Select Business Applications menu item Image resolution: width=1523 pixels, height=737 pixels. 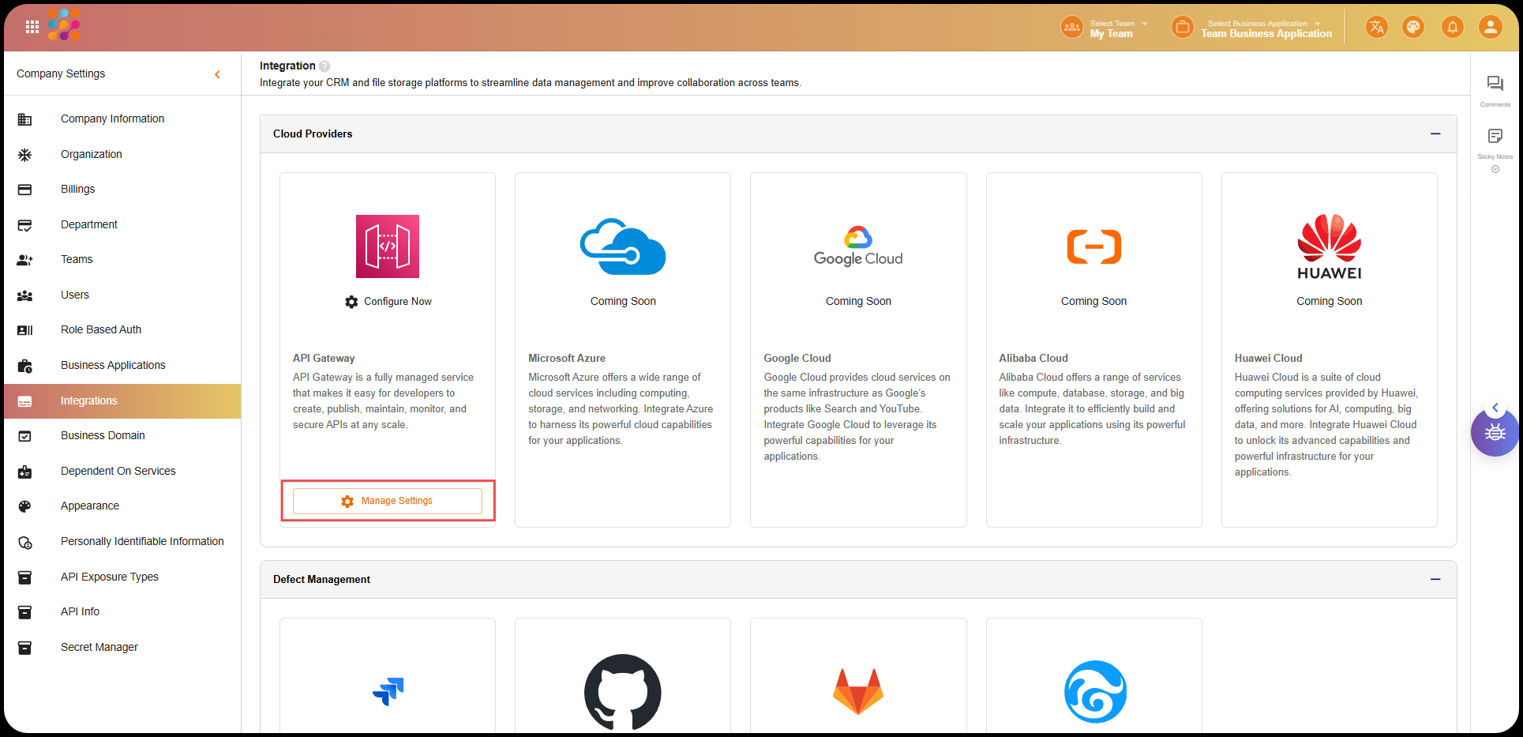[113, 366]
